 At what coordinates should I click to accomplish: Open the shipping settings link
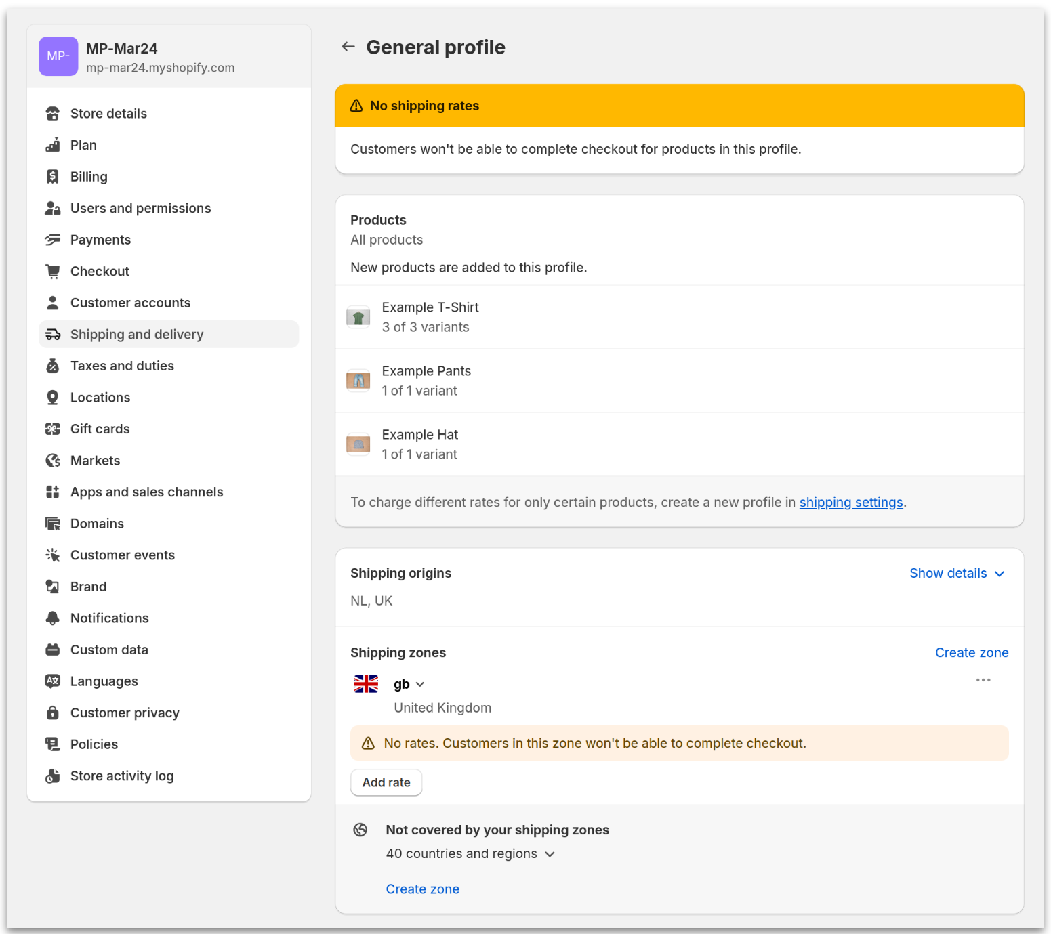[851, 502]
